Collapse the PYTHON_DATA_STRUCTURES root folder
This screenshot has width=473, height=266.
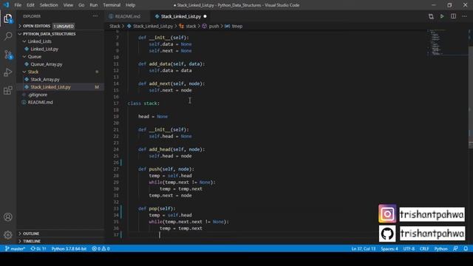click(x=20, y=34)
